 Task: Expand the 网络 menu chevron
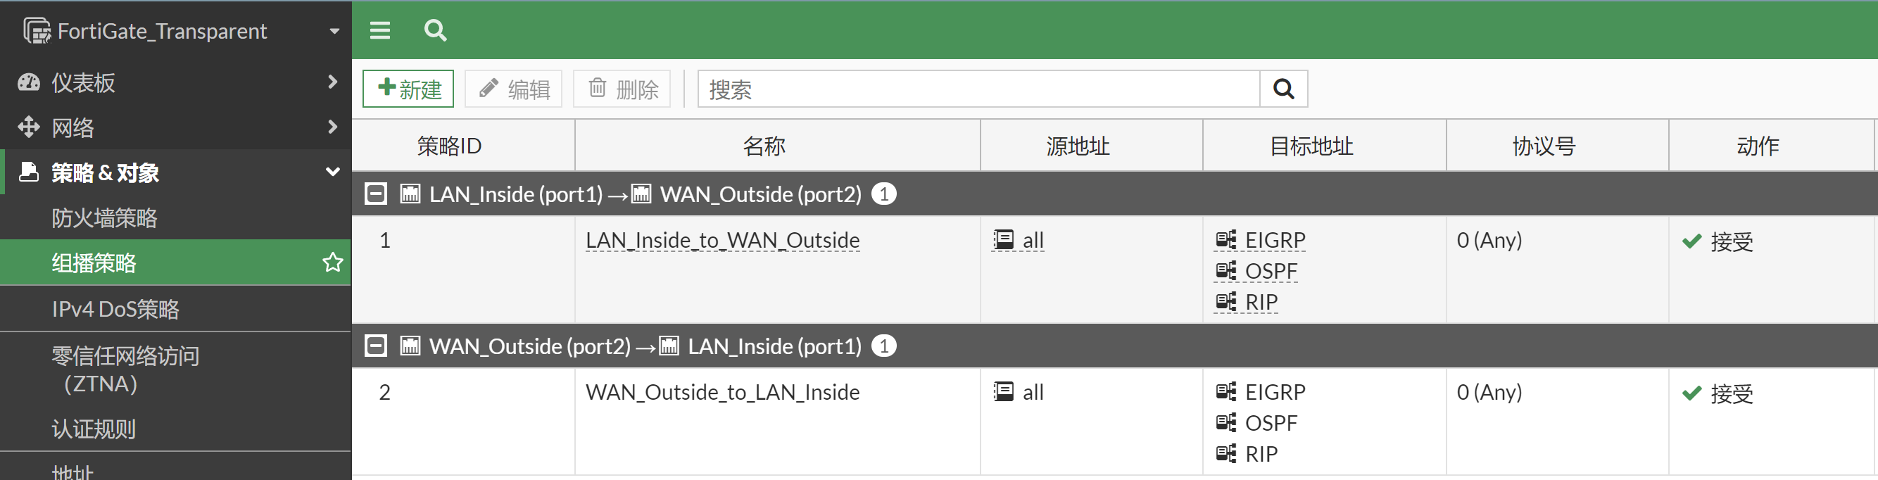point(332,127)
